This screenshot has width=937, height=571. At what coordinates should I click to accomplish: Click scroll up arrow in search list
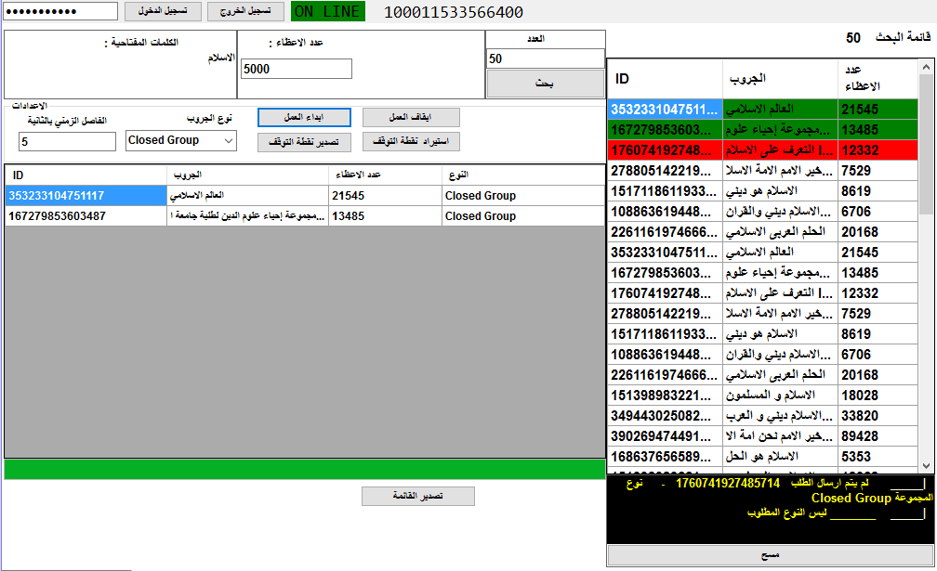925,67
